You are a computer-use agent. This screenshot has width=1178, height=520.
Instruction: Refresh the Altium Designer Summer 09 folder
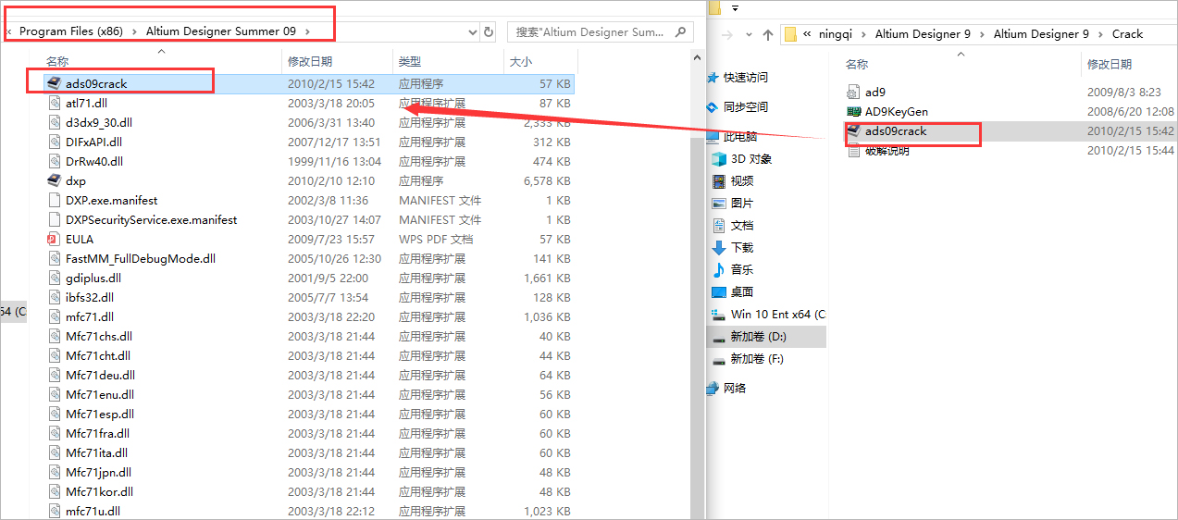point(489,31)
